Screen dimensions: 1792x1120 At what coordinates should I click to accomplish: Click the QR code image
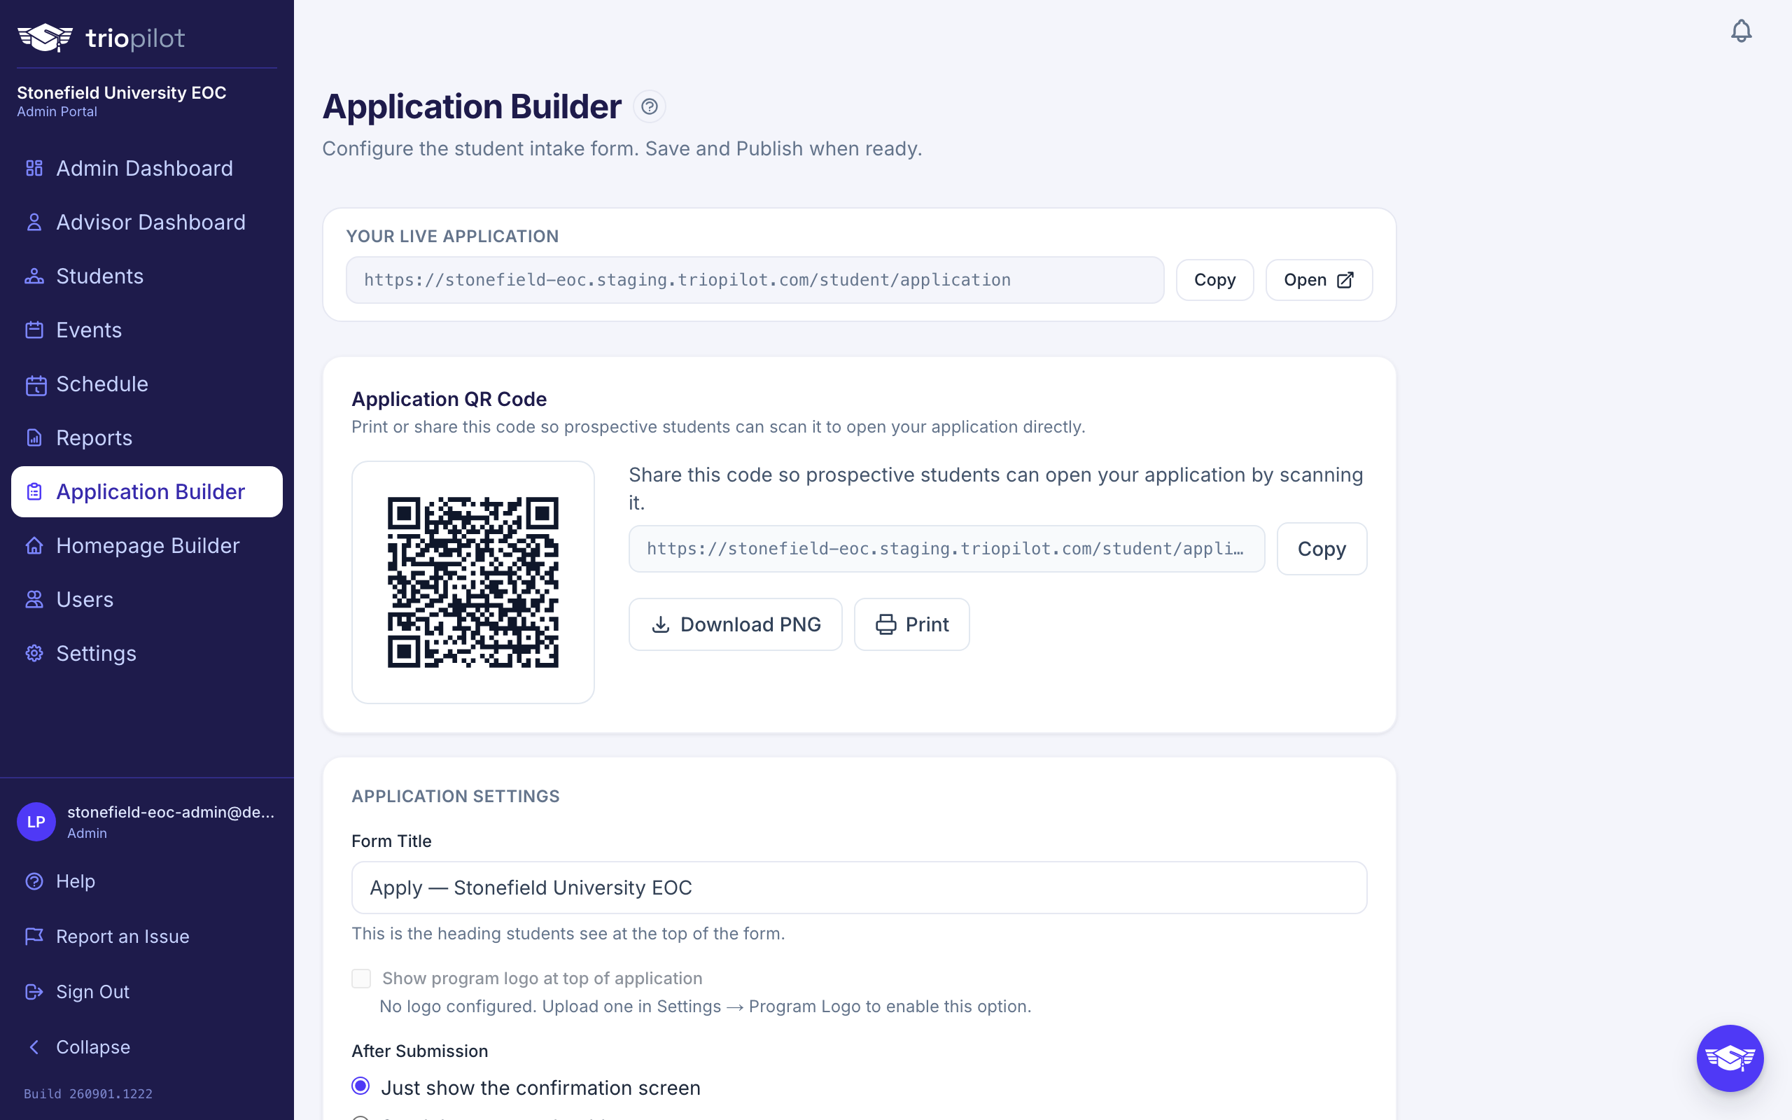tap(473, 582)
